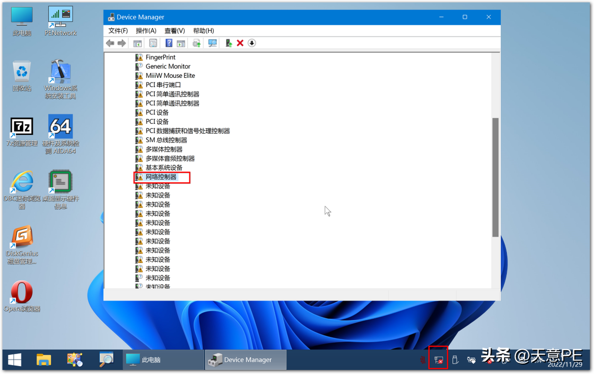Open the Properties toolbar icon
Viewport: 594px width, 374px height.
pos(153,44)
